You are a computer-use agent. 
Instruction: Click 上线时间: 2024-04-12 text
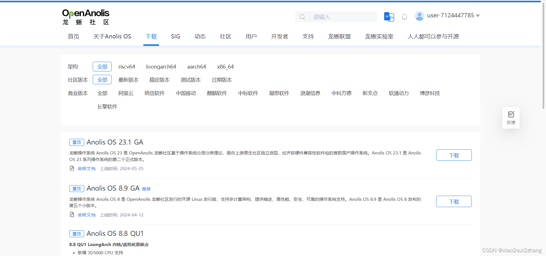point(122,215)
